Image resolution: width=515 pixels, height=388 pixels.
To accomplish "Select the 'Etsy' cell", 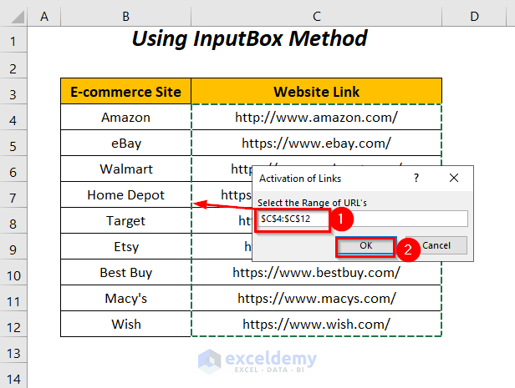I will click(125, 246).
